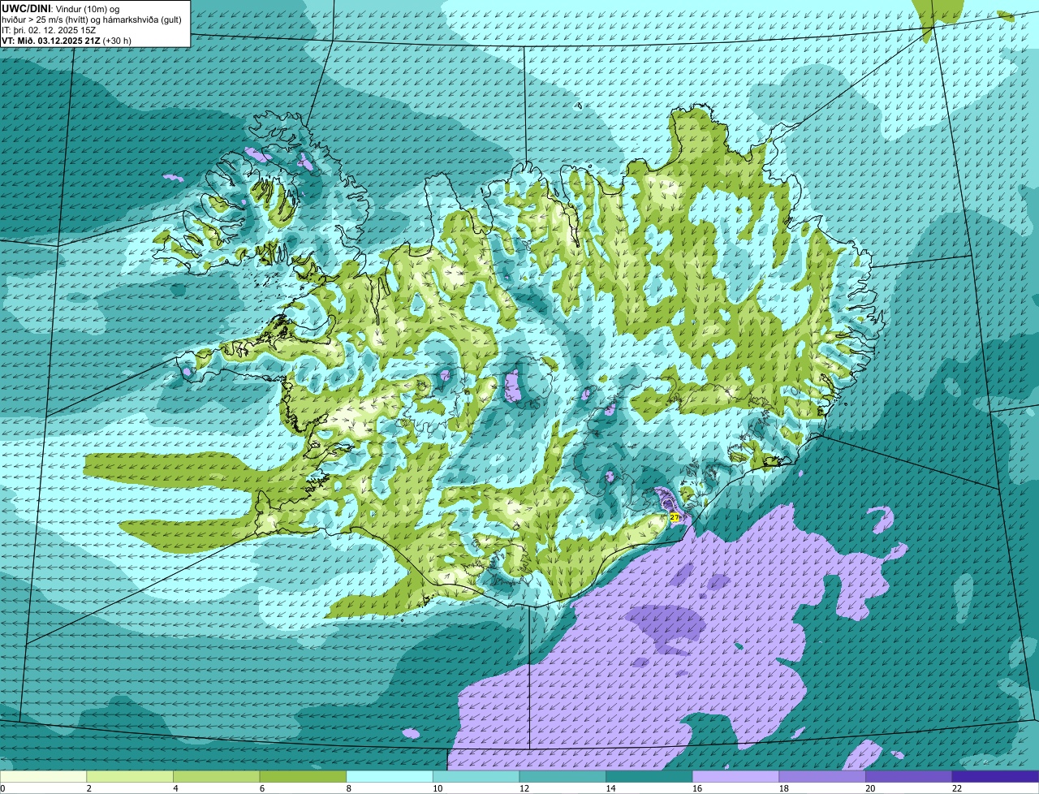Viewport: 1039px width, 794px height.
Task: Click the yellow 27 max gust marker
Action: click(x=675, y=517)
